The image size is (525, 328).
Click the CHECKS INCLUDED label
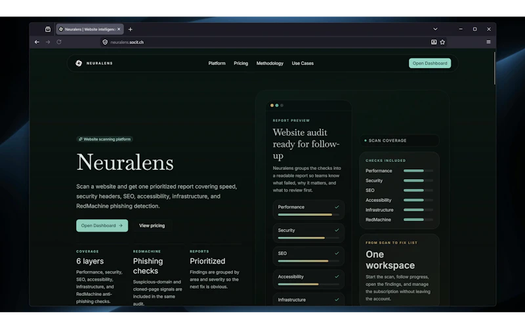point(386,161)
